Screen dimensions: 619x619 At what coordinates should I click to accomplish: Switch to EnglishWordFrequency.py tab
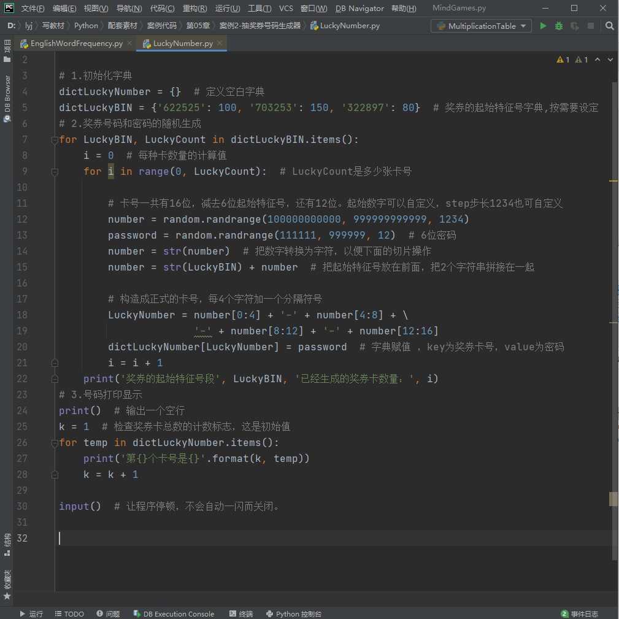point(71,44)
